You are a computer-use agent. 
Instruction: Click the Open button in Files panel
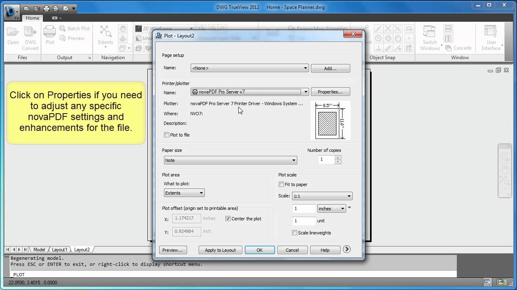coord(13,35)
